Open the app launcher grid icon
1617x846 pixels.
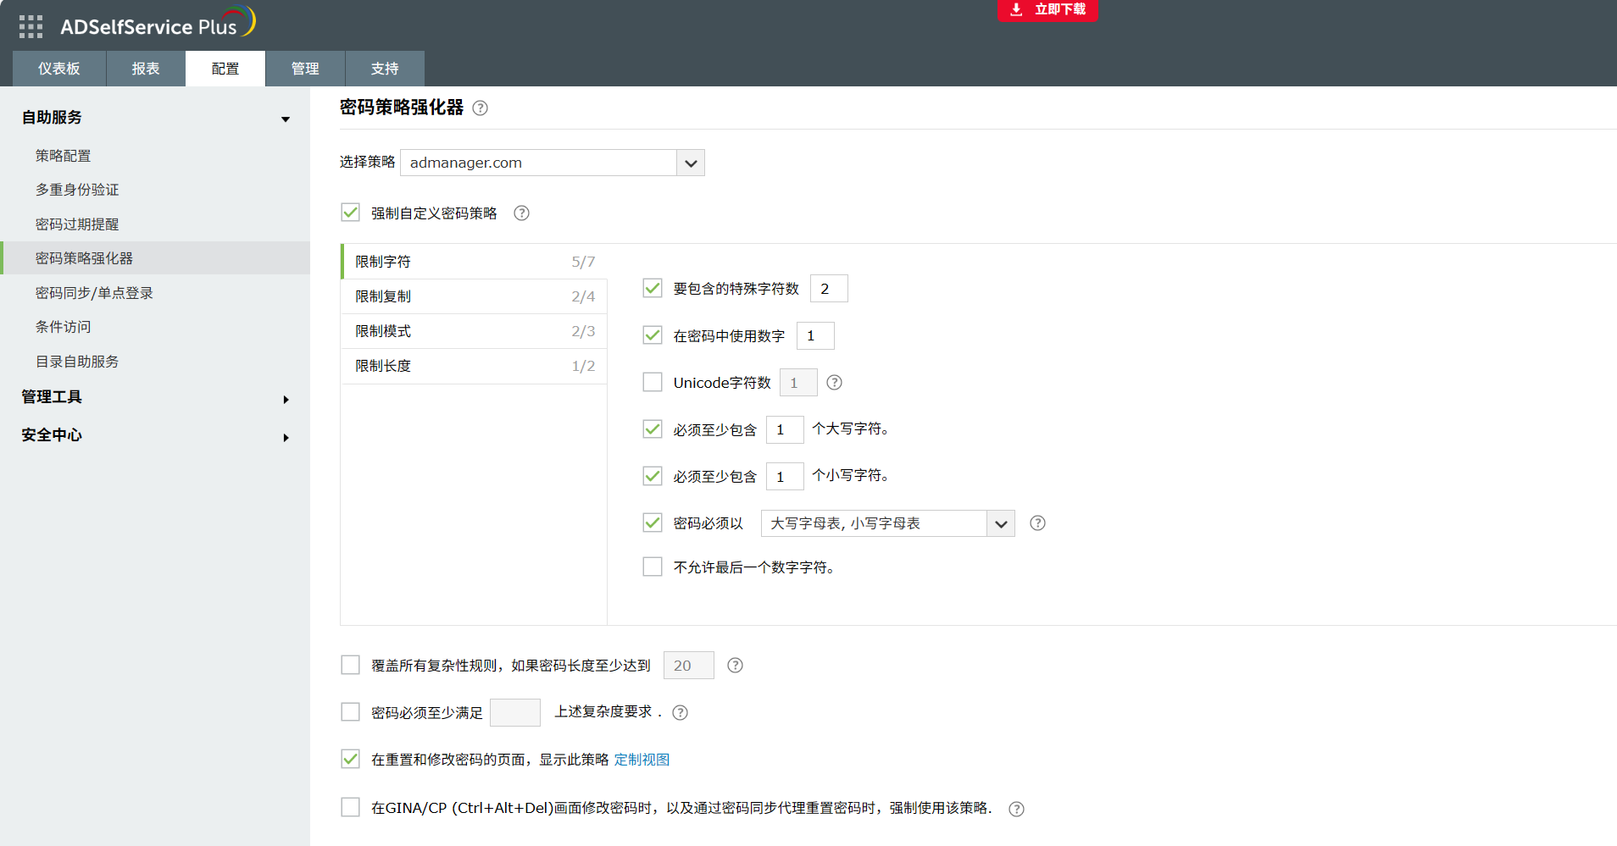[x=31, y=25]
